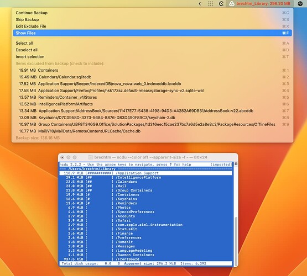Screen dimensions: 307x276
Task: Select /com.apple.aiml.instrumentation row
Action: coord(146,225)
